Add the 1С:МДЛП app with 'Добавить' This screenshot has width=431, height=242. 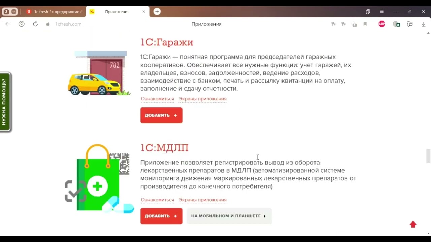(x=161, y=216)
